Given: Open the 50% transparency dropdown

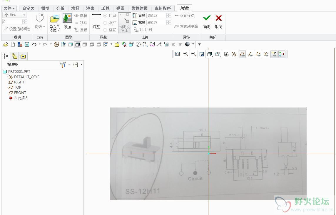Looking at the screenshot, I should (x=24, y=15).
